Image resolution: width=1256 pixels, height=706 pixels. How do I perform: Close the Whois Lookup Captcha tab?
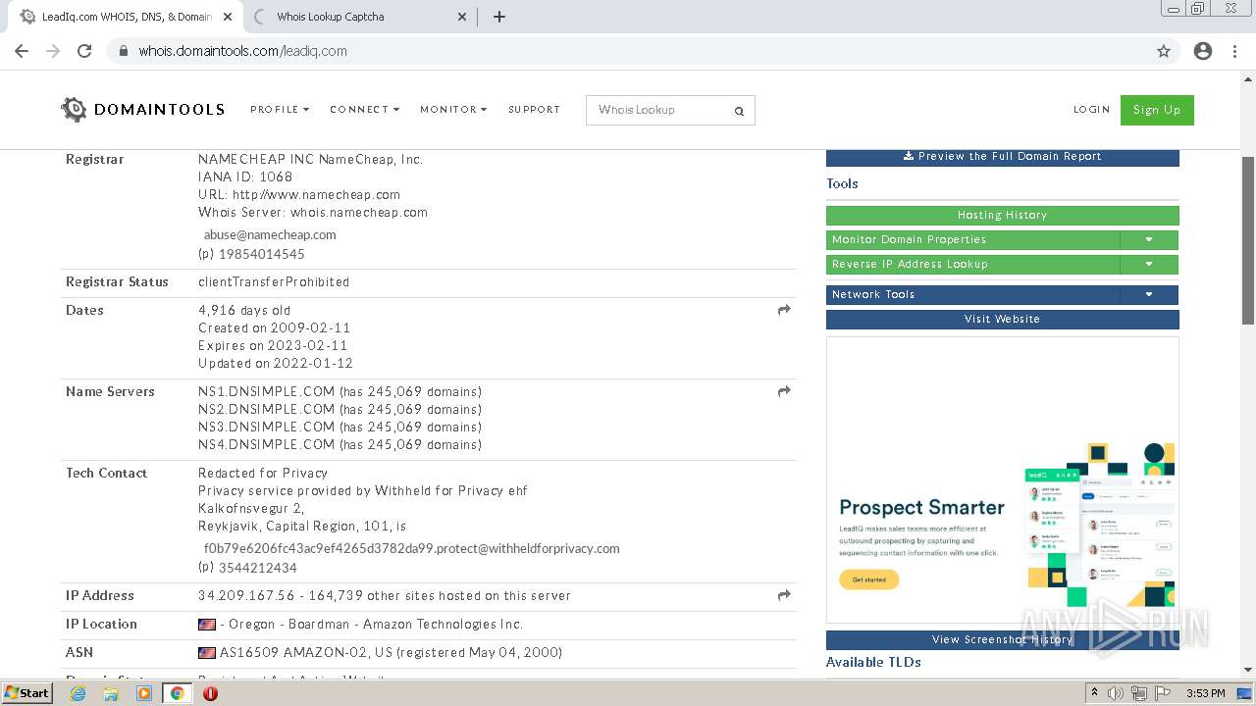point(463,17)
